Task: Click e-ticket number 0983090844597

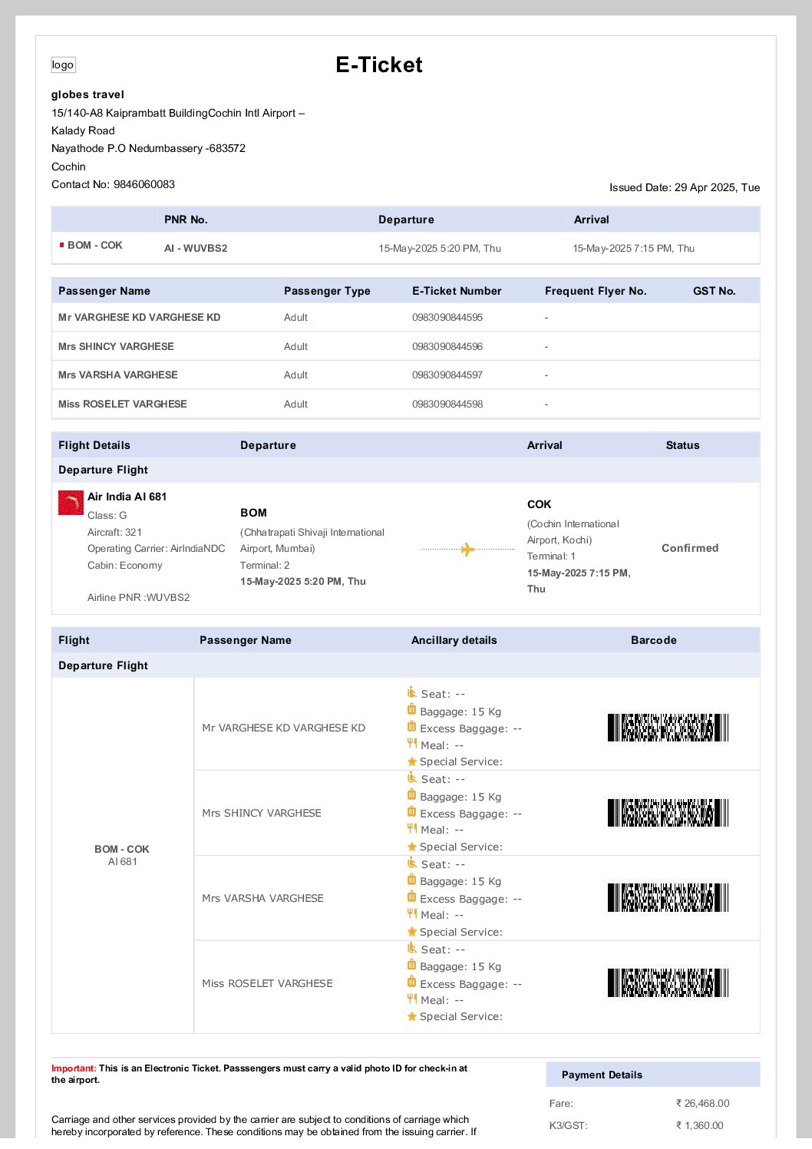Action: coord(447,375)
